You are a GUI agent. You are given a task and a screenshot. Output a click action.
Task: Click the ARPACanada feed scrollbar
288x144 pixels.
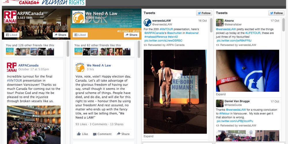pyautogui.click(x=68, y=49)
